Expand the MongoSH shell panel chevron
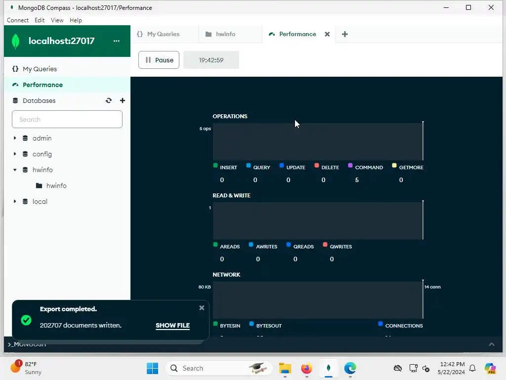Image resolution: width=506 pixels, height=380 pixels. point(492,344)
